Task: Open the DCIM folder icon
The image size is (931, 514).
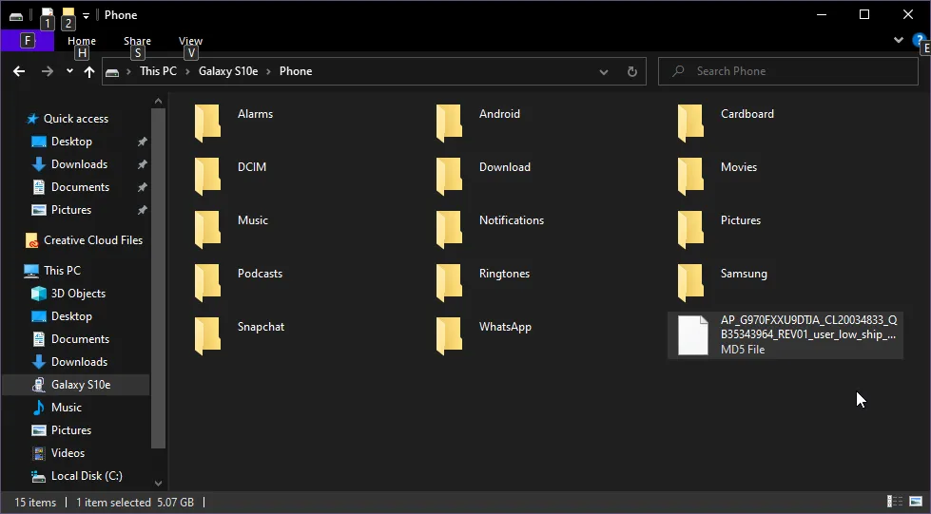Action: point(207,177)
